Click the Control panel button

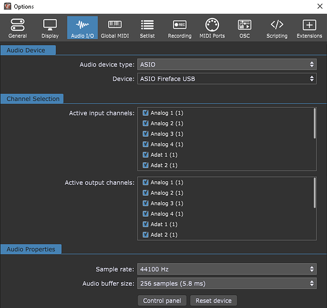click(162, 301)
